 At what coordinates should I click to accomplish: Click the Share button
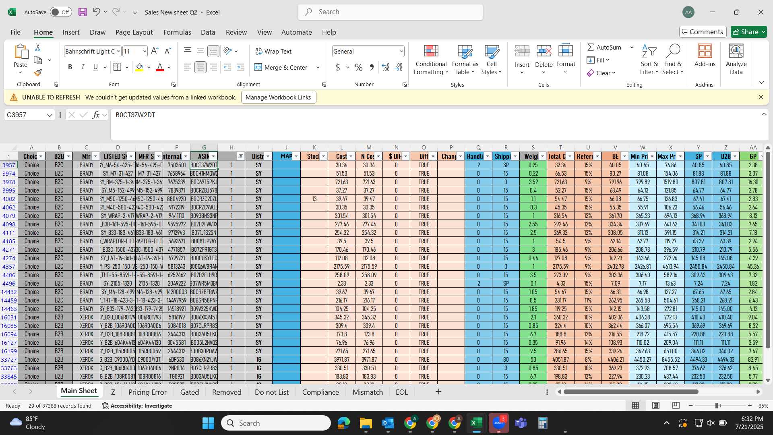point(749,32)
